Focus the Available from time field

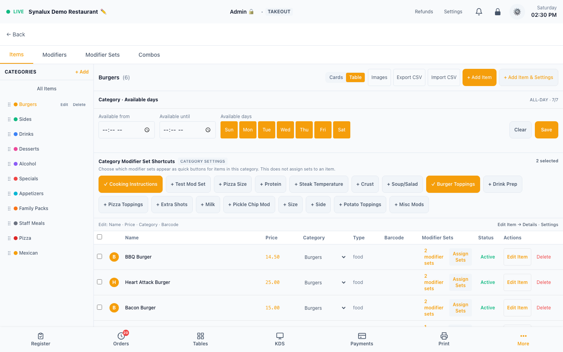127,130
